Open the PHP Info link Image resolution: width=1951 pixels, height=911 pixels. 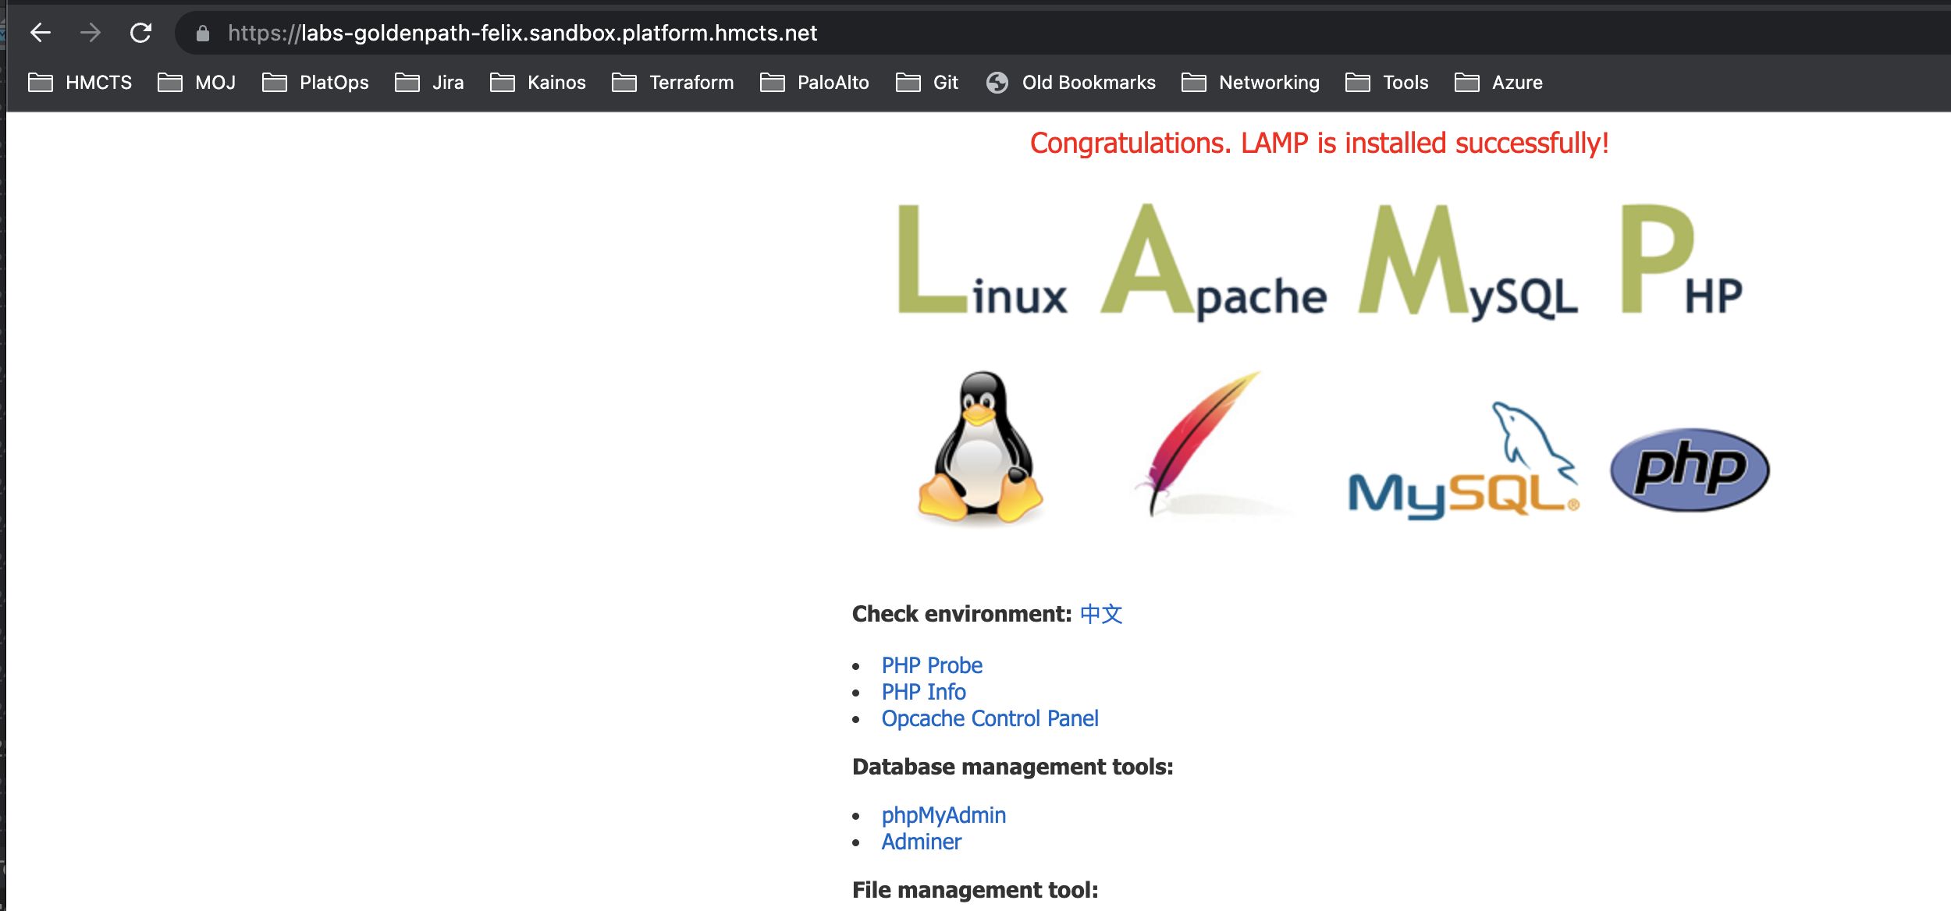point(923,692)
